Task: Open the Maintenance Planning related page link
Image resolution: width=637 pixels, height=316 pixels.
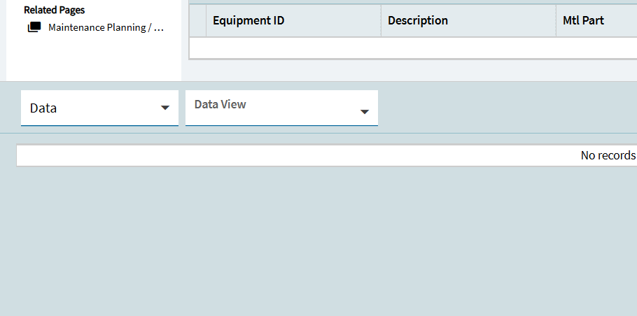Action: tap(106, 28)
